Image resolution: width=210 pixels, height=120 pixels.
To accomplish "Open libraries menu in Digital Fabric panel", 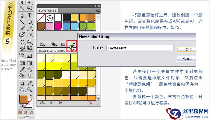I will [42, 103].
